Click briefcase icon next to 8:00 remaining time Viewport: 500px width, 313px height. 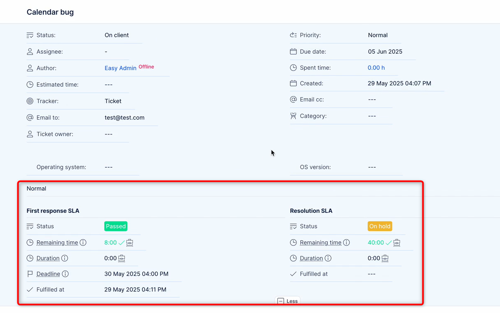tap(130, 242)
